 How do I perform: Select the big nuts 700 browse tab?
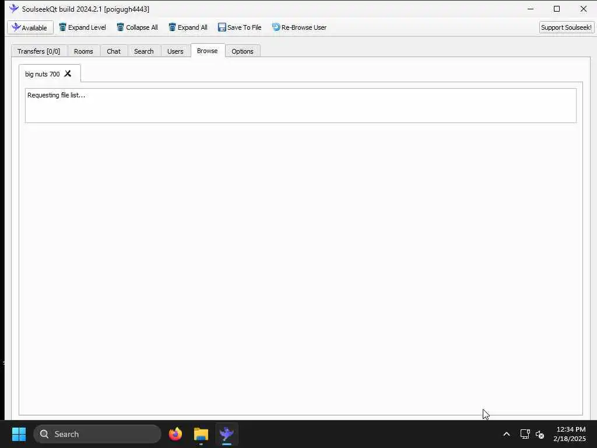(42, 74)
